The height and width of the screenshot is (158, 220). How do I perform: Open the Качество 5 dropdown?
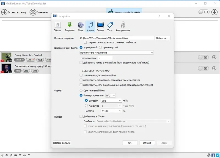(111, 106)
